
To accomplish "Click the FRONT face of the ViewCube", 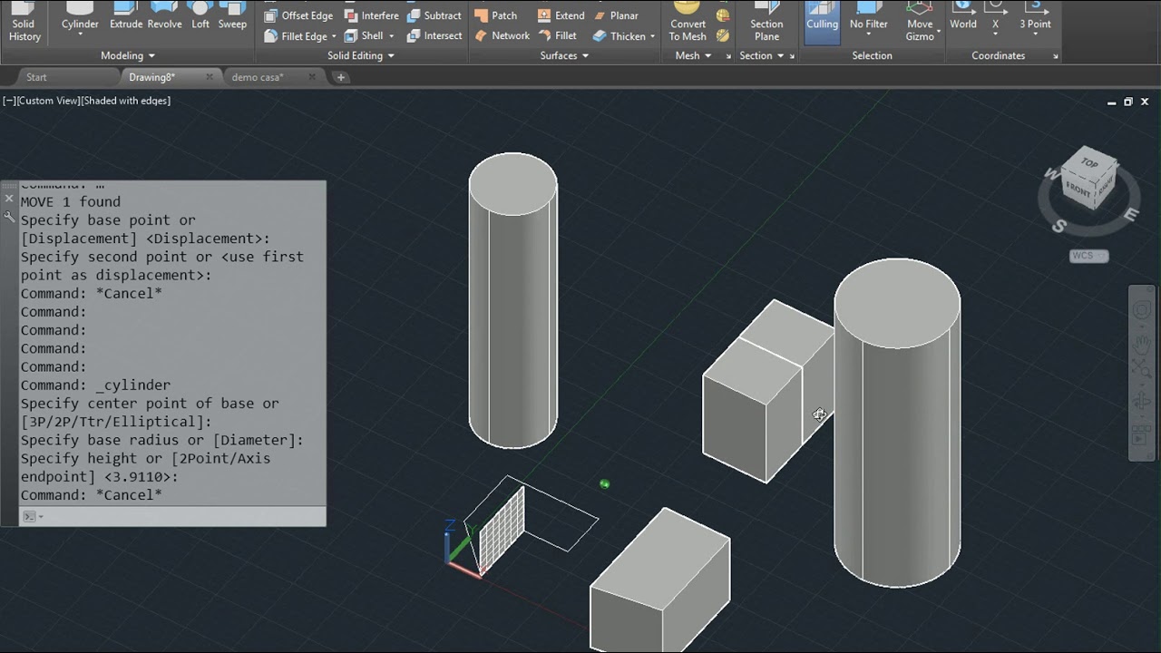I will click(x=1078, y=190).
